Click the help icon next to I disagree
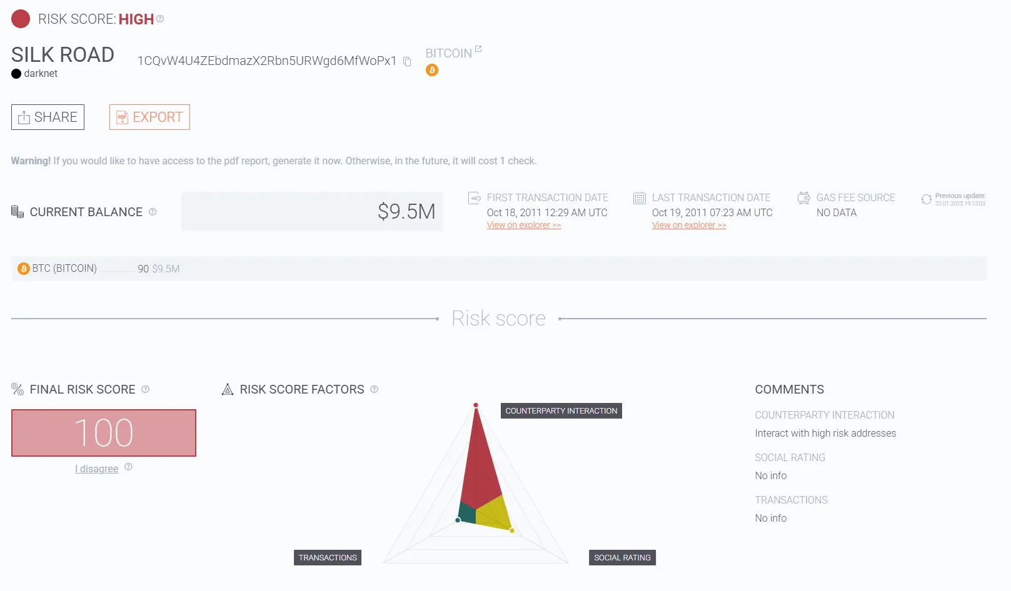1011x591 pixels. pyautogui.click(x=128, y=467)
